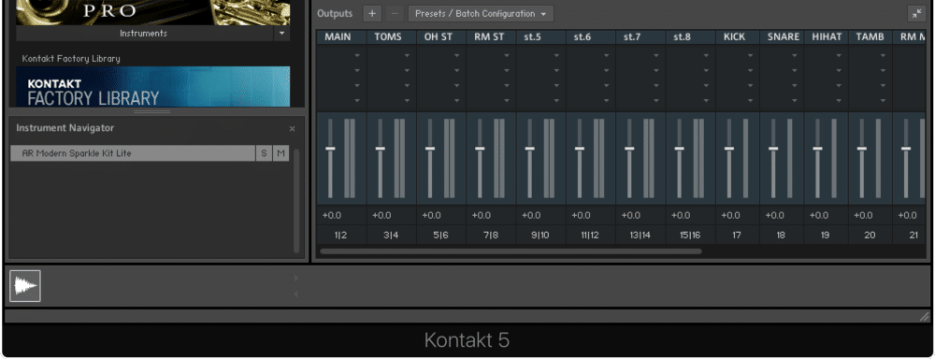The width and height of the screenshot is (935, 359).
Task: Click the MAIN channel fader handle
Action: pyautogui.click(x=330, y=149)
